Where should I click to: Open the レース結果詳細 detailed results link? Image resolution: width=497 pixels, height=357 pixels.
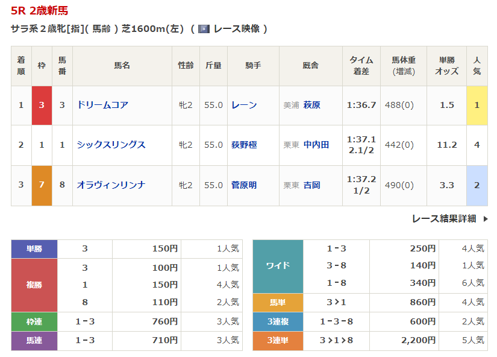[x=444, y=219]
